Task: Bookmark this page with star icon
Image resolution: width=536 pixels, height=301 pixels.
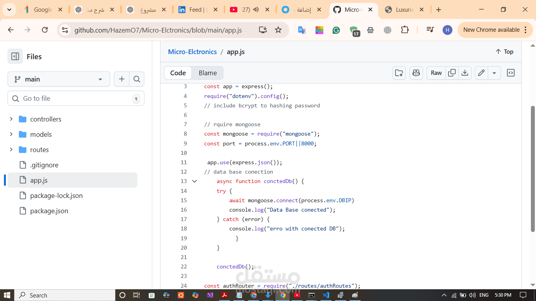Action: [x=278, y=30]
